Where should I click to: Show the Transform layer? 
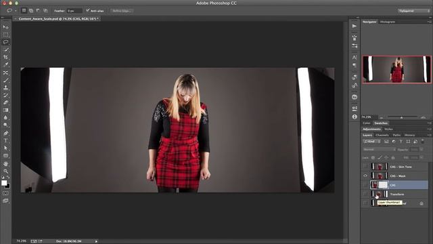click(365, 195)
